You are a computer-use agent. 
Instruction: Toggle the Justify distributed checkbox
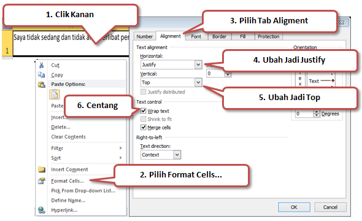(144, 92)
